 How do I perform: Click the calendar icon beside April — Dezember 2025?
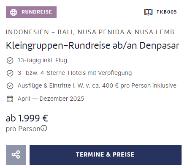click(10, 99)
